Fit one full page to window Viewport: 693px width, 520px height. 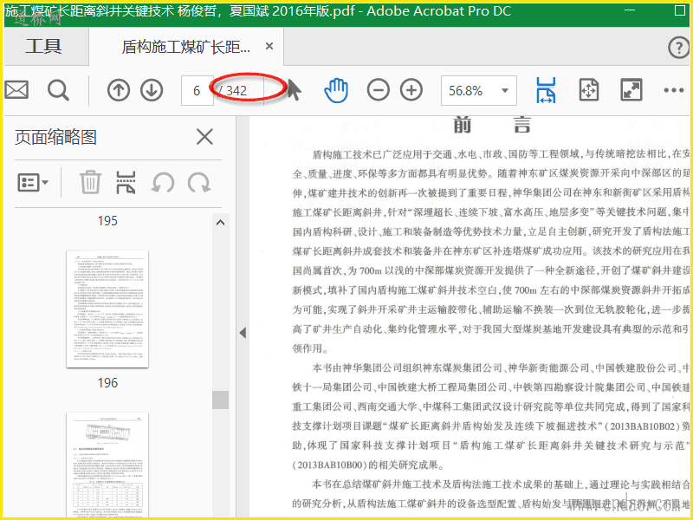[x=589, y=90]
